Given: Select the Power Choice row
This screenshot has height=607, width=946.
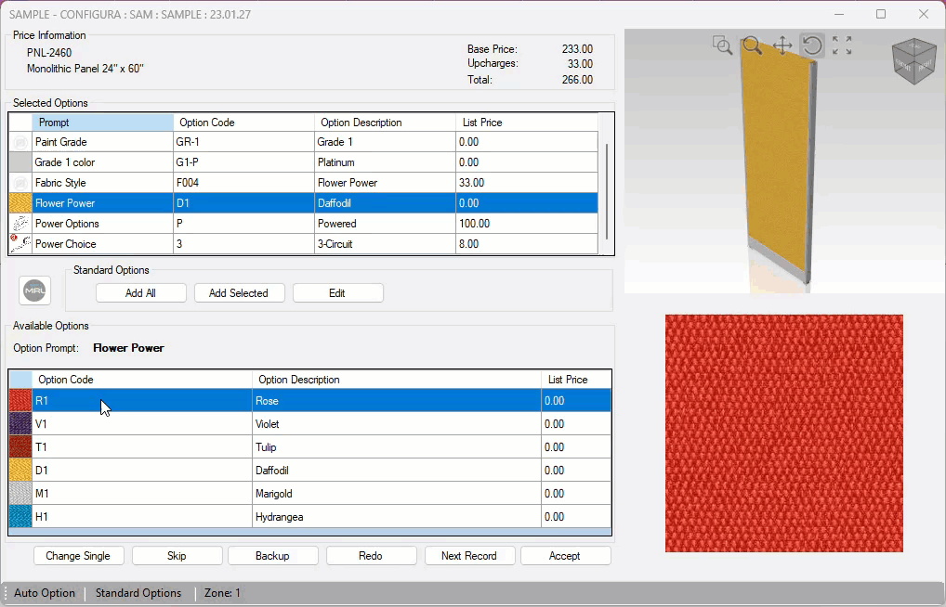Looking at the screenshot, I should click(304, 244).
